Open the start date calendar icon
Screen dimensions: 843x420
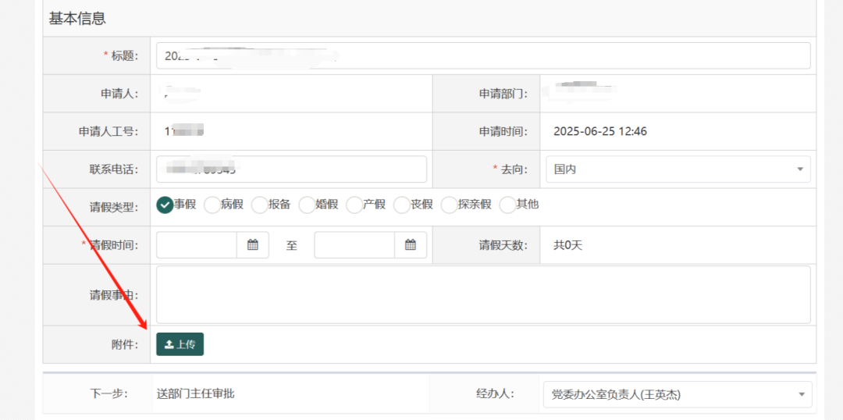(x=253, y=245)
